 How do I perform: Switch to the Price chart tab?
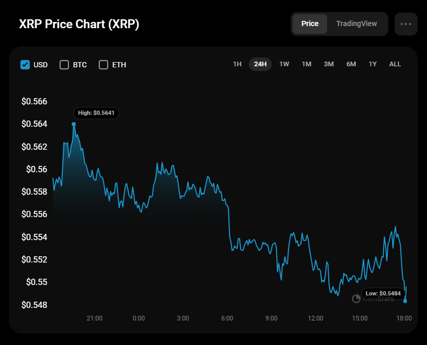click(310, 24)
